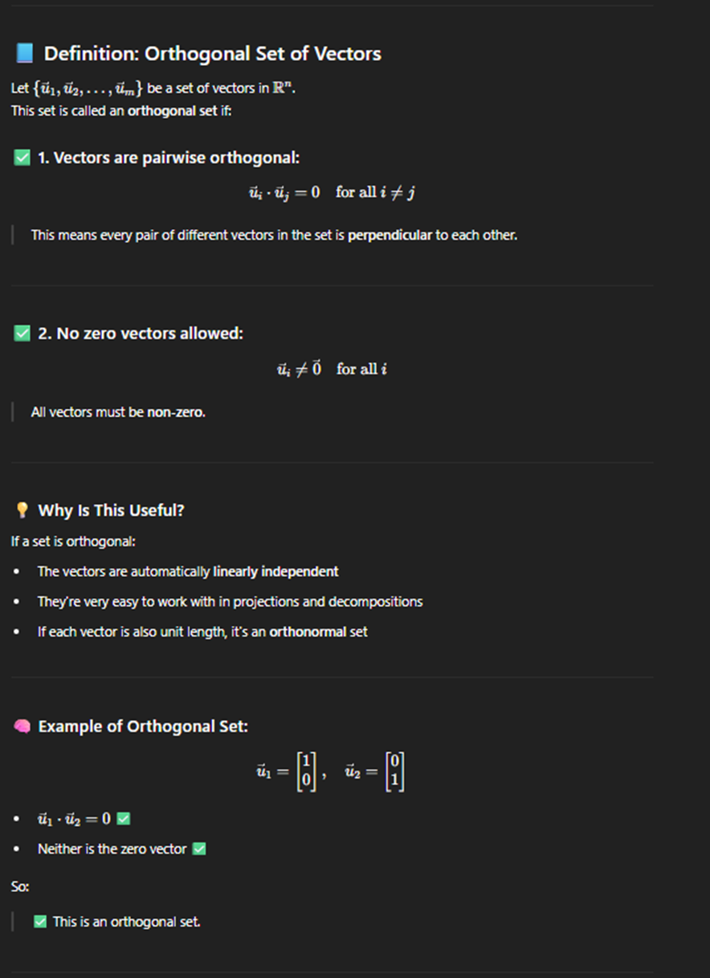Click the bold 'orthogonal set' in the intro sentence

(172, 111)
